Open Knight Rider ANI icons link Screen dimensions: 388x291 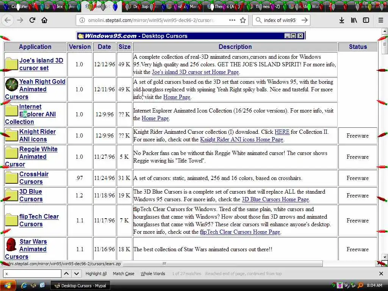point(38,135)
